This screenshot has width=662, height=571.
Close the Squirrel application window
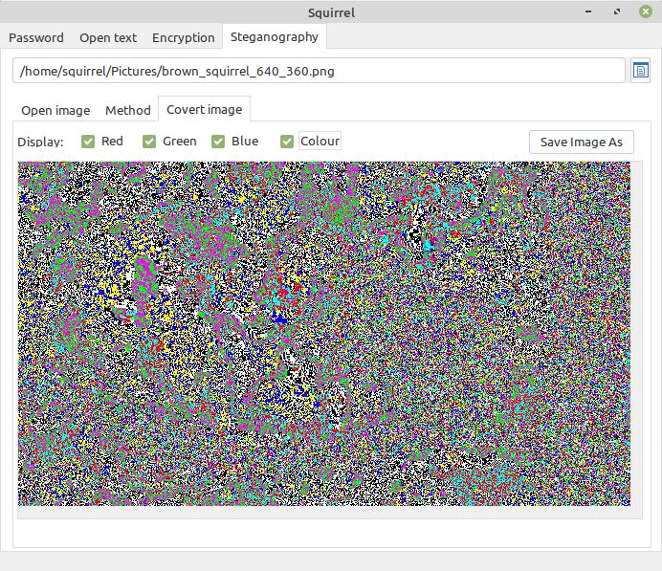[x=646, y=11]
